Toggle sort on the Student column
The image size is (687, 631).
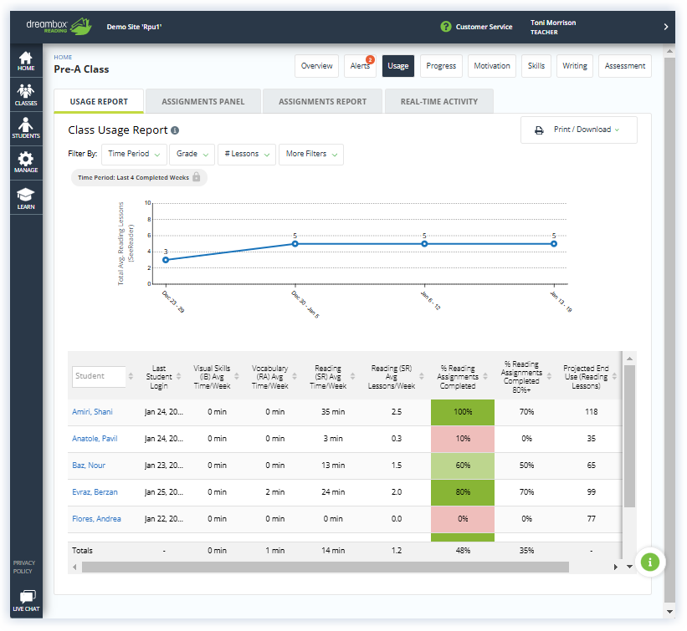130,377
